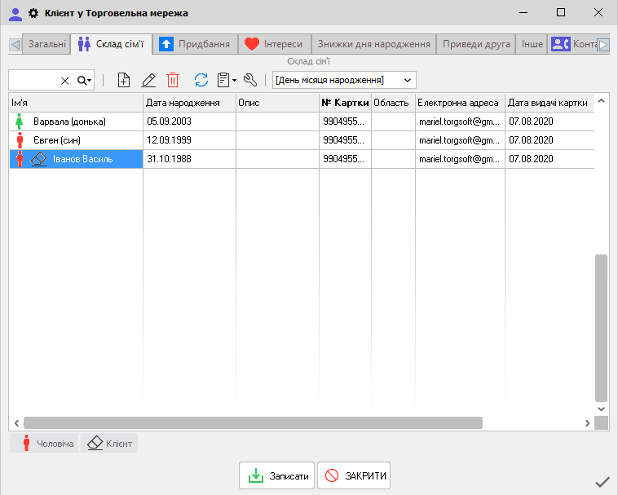
Task: Click the ЗАКРИТИ button
Action: click(x=354, y=475)
